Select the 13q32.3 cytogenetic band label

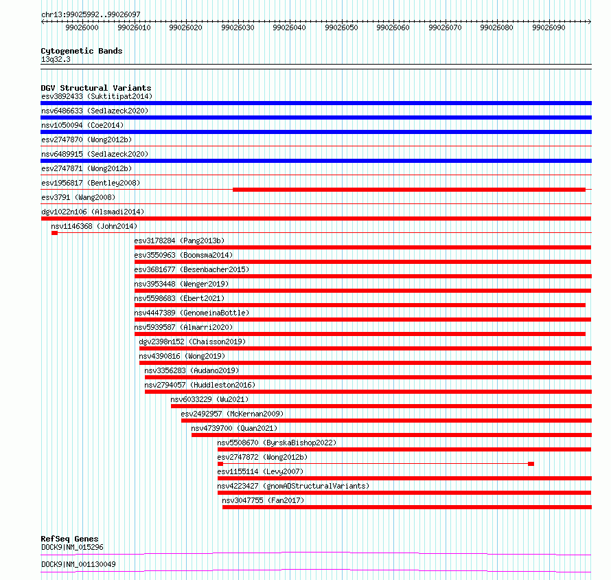[x=56, y=59]
